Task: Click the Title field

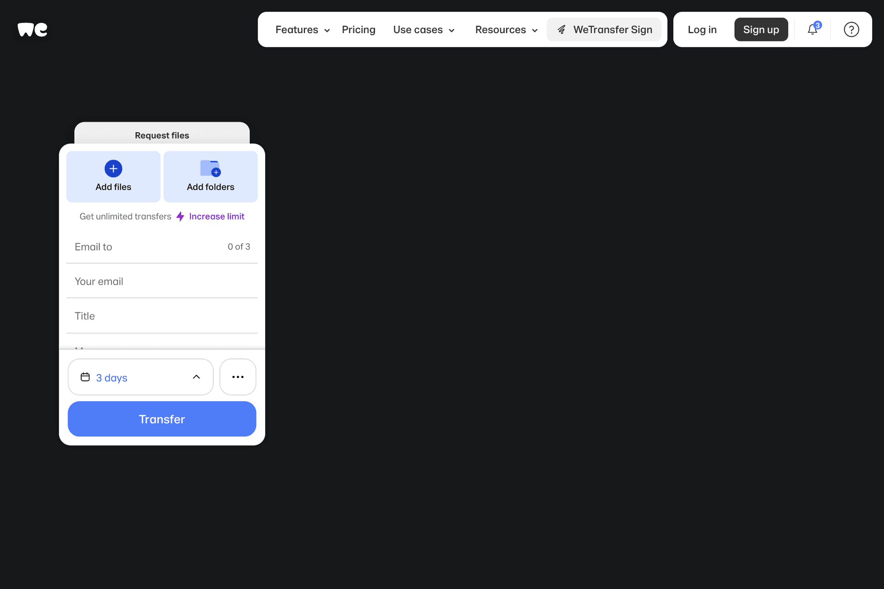Action: pyautogui.click(x=162, y=316)
